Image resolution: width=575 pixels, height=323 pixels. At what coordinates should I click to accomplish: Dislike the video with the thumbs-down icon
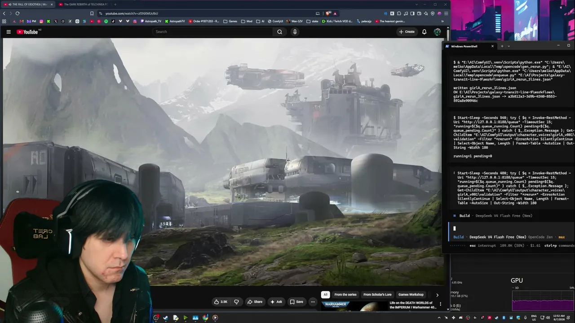pos(236,302)
